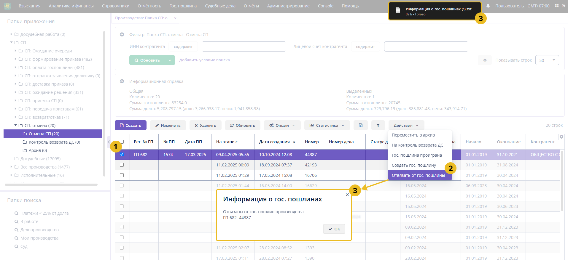Screen dimensions: 568x260
Task: Click the filter settings gear near Показывать строк
Action: pos(485,60)
